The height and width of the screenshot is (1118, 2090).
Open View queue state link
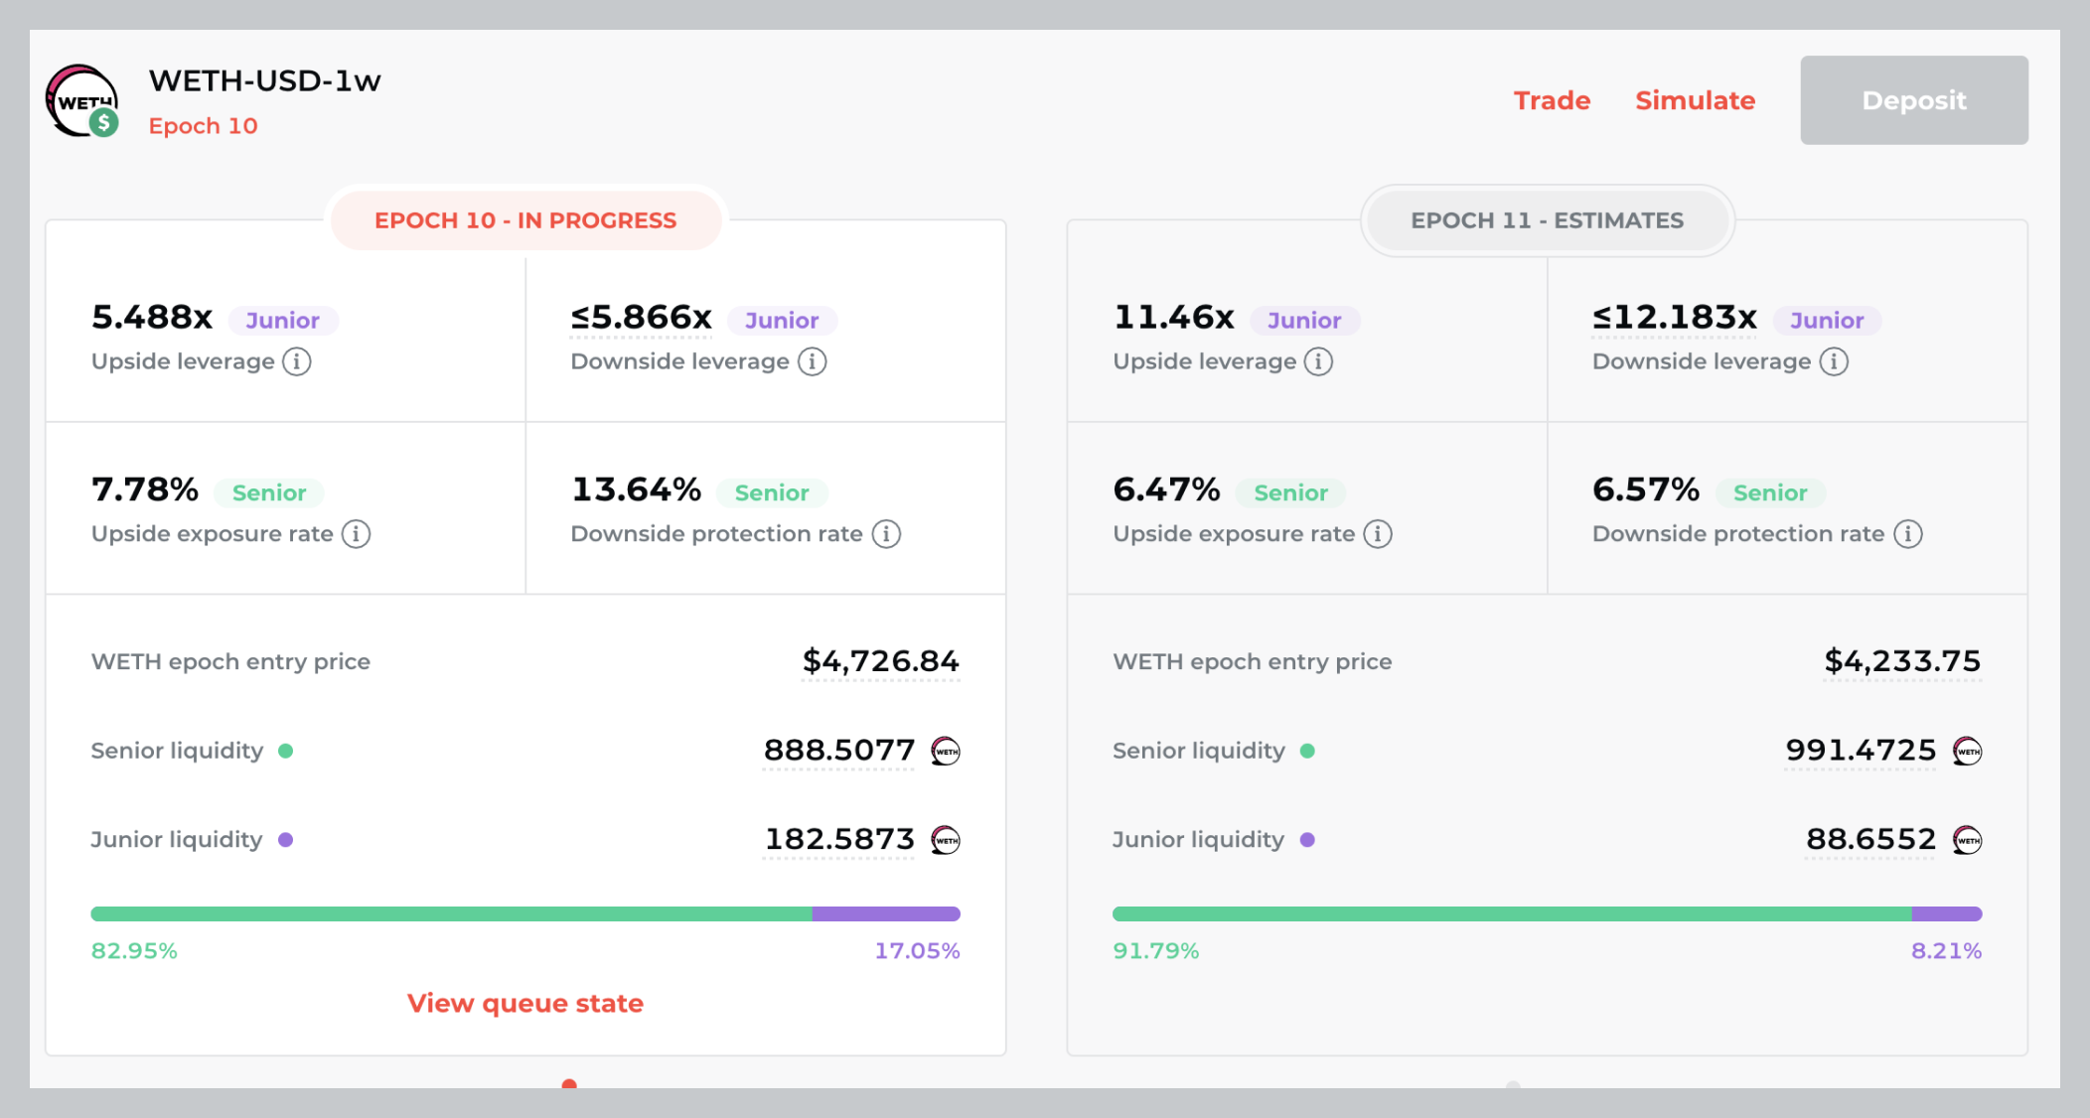pyautogui.click(x=524, y=1003)
